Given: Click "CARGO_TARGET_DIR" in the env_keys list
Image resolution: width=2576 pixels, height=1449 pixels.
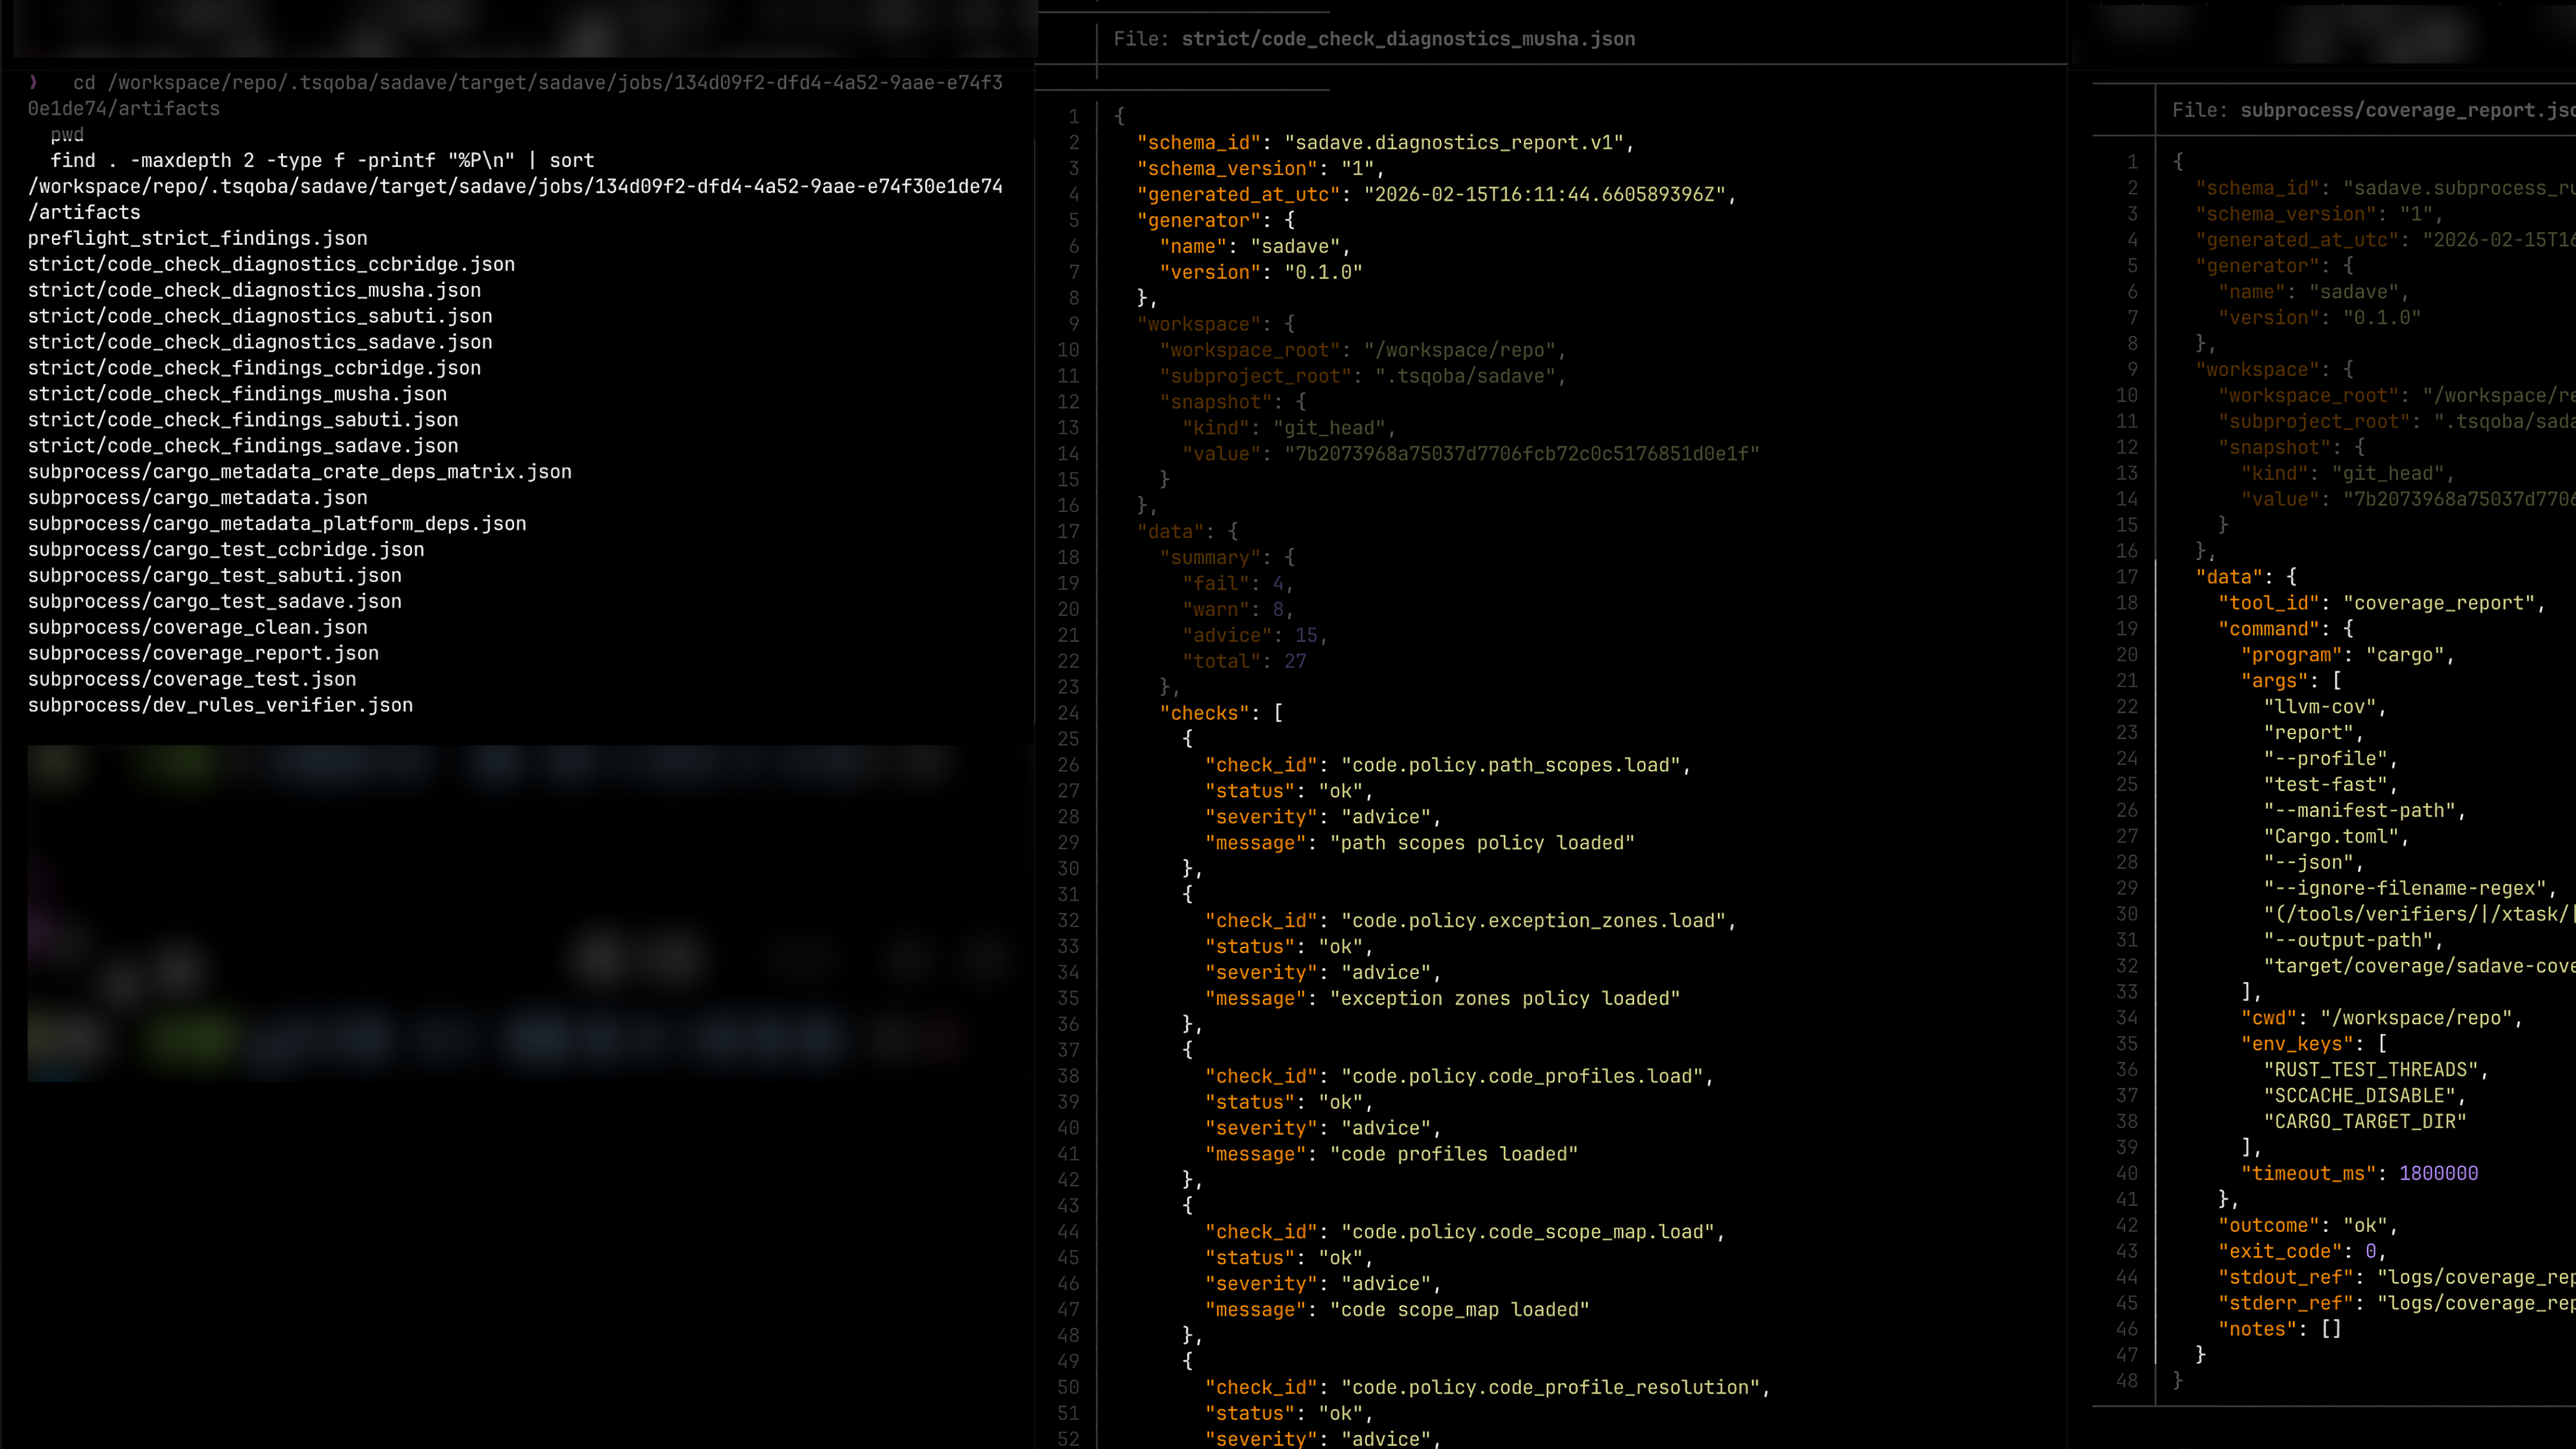Looking at the screenshot, I should pos(2364,1121).
